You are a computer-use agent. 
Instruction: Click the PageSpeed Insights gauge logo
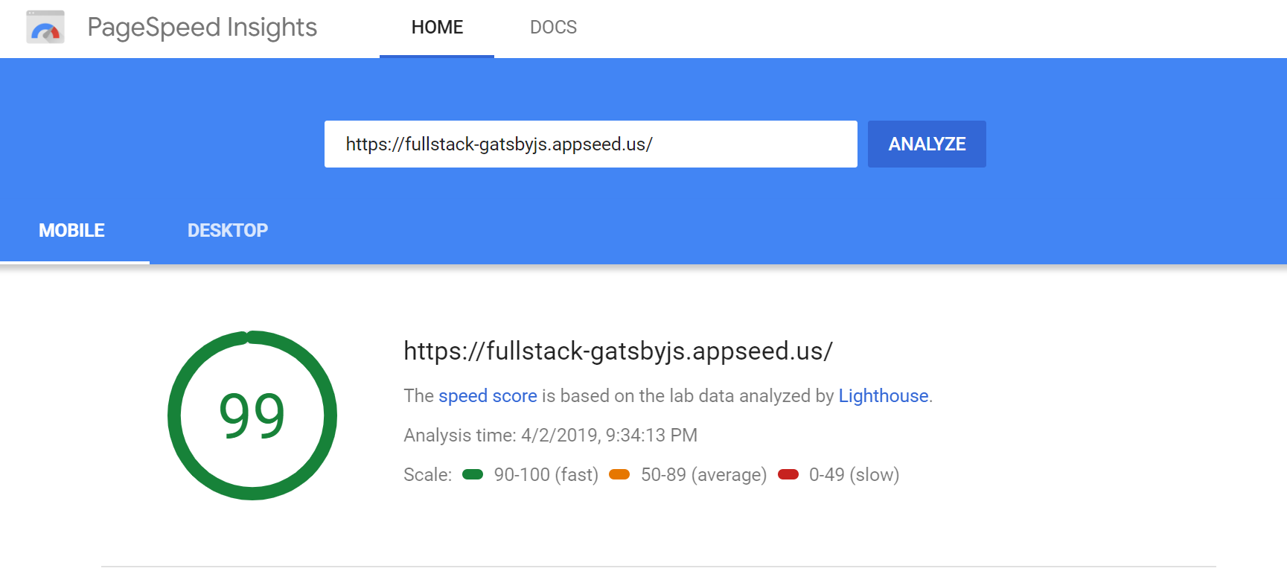45,28
